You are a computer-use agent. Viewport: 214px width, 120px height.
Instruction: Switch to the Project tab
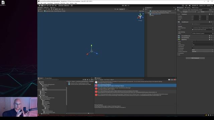click(x=40, y=78)
